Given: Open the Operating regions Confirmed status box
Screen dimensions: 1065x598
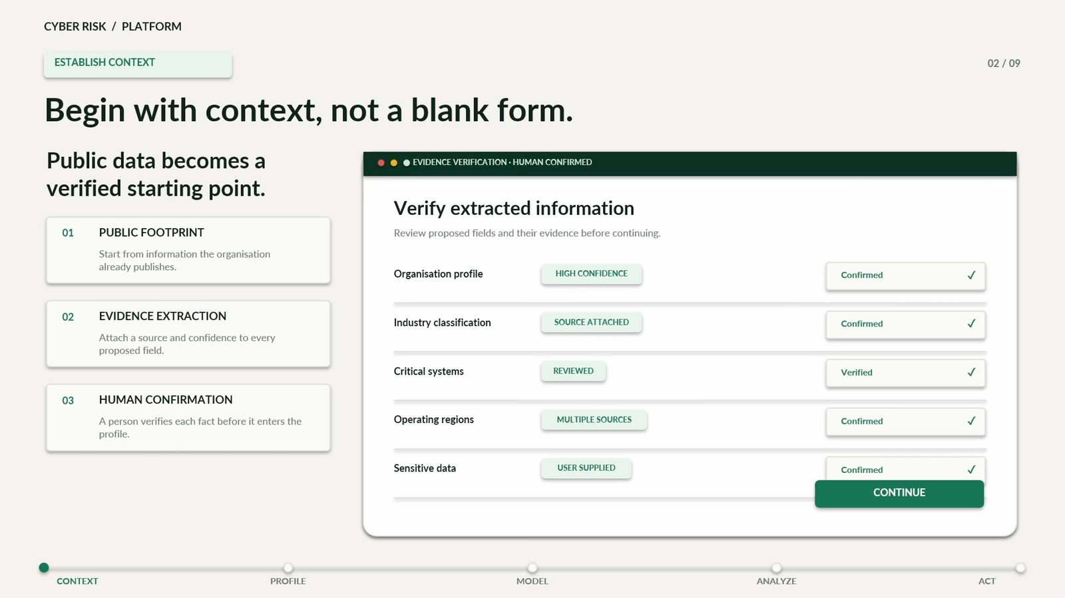Looking at the screenshot, I should click(x=905, y=421).
